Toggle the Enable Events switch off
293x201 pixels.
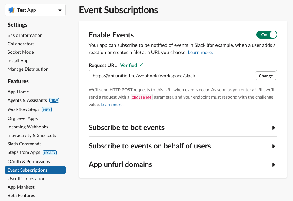pos(267,35)
